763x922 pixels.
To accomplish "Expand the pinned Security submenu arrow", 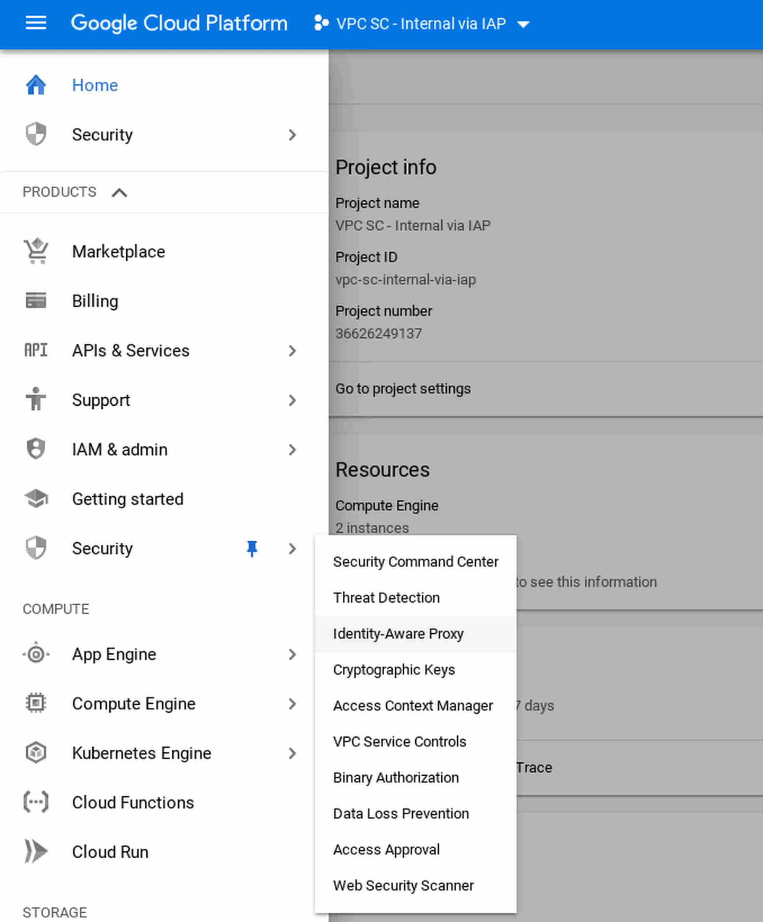I will [292, 548].
